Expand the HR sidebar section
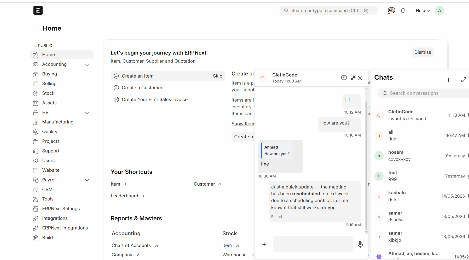The image size is (469, 260). pyautogui.click(x=87, y=113)
